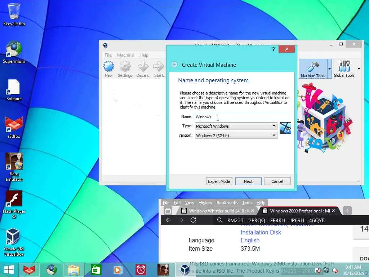Launch Flash Player 32 desktop shortcut
The width and height of the screenshot is (369, 277).
(14, 205)
